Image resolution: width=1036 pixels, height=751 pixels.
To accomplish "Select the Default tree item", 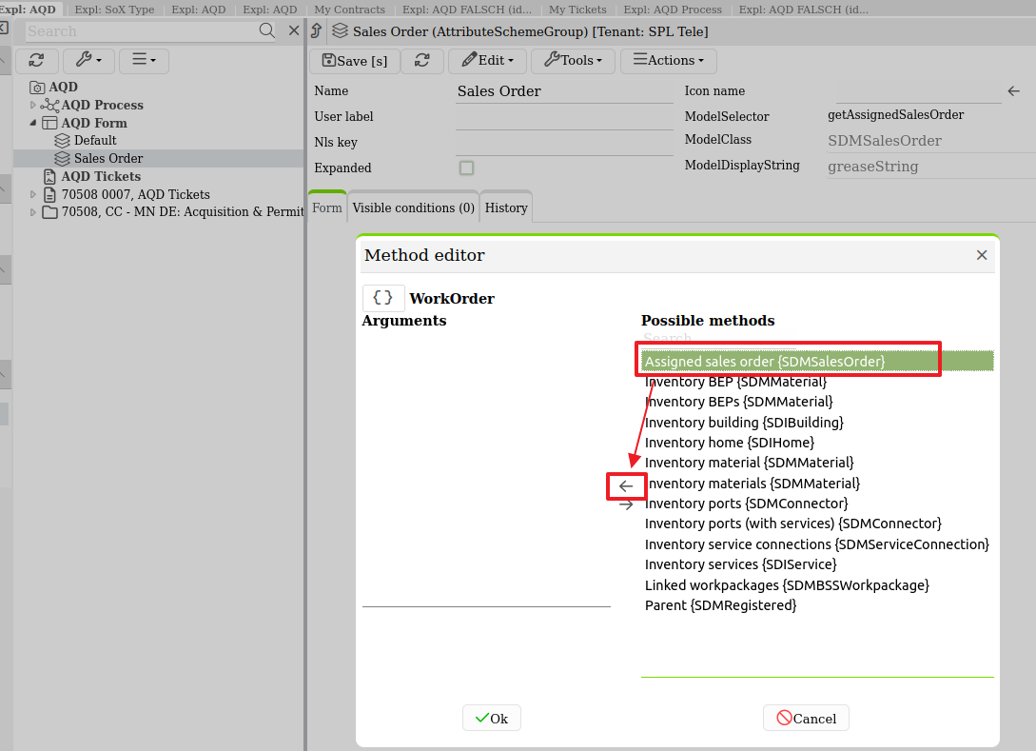I will (95, 140).
